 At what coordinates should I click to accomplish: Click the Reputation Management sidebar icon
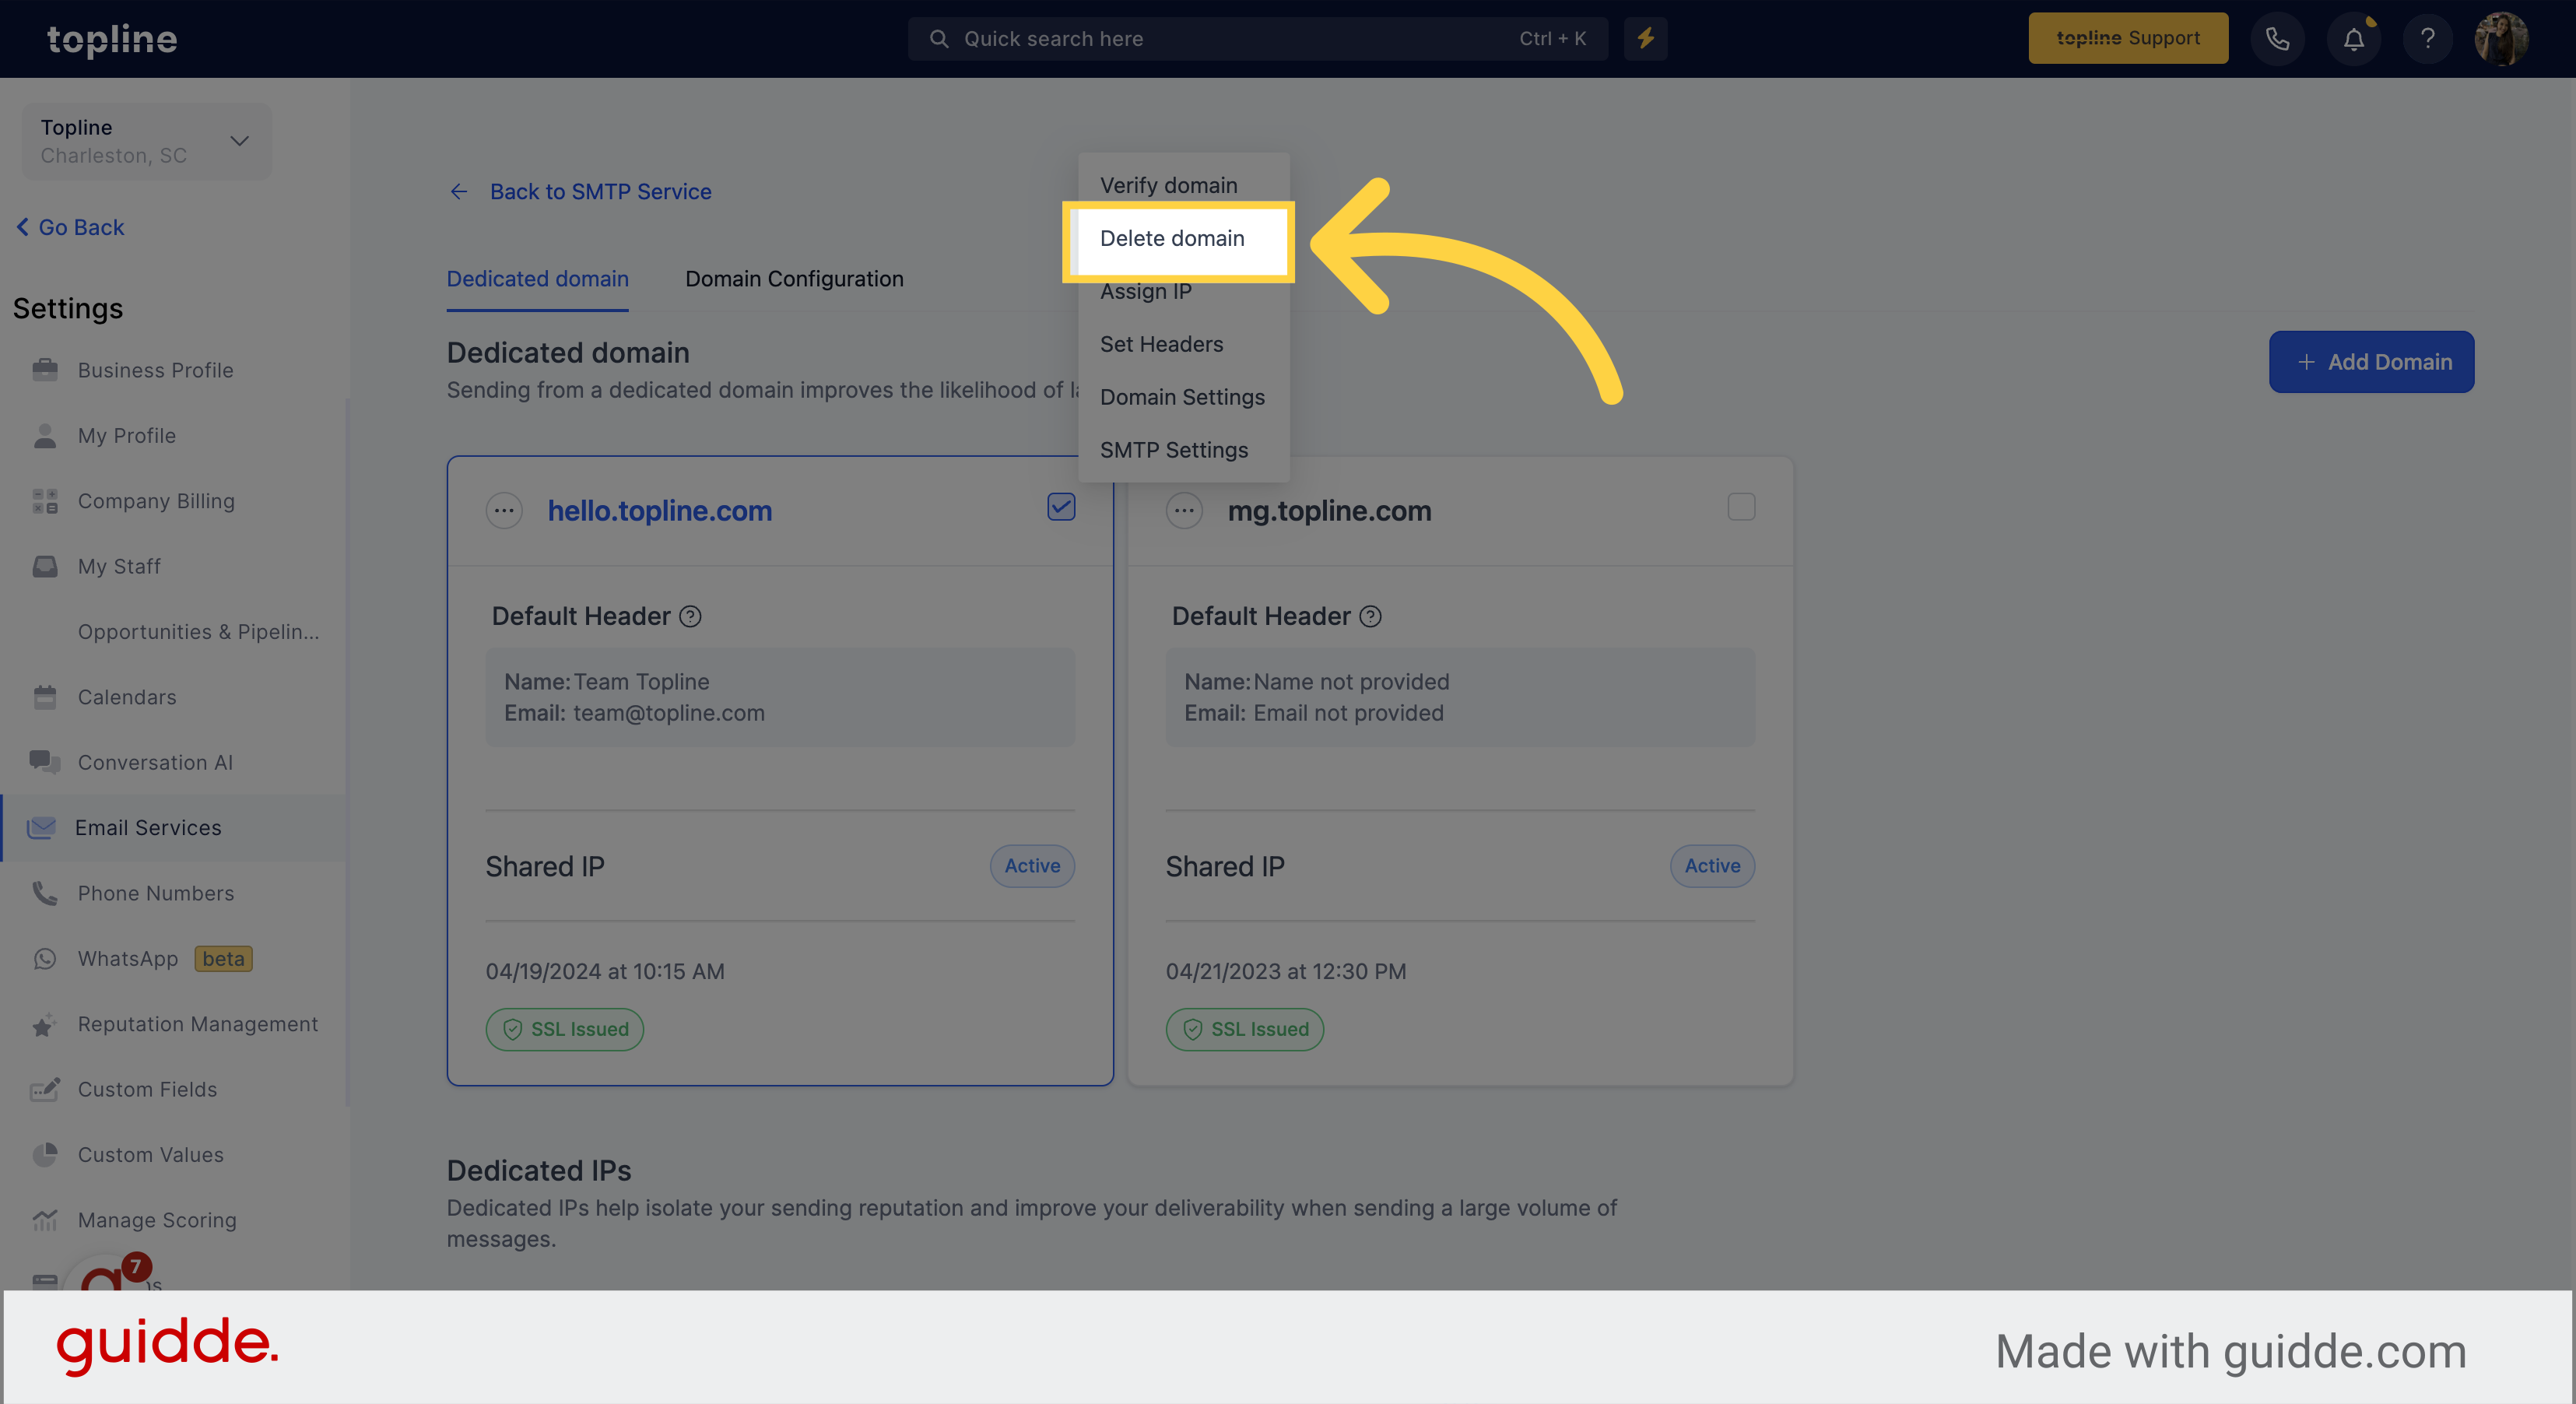[45, 1023]
